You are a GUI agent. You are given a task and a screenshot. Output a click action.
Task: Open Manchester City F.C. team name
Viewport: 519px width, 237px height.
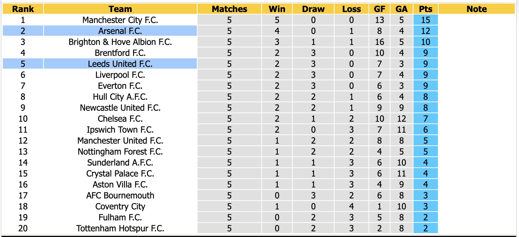120,20
